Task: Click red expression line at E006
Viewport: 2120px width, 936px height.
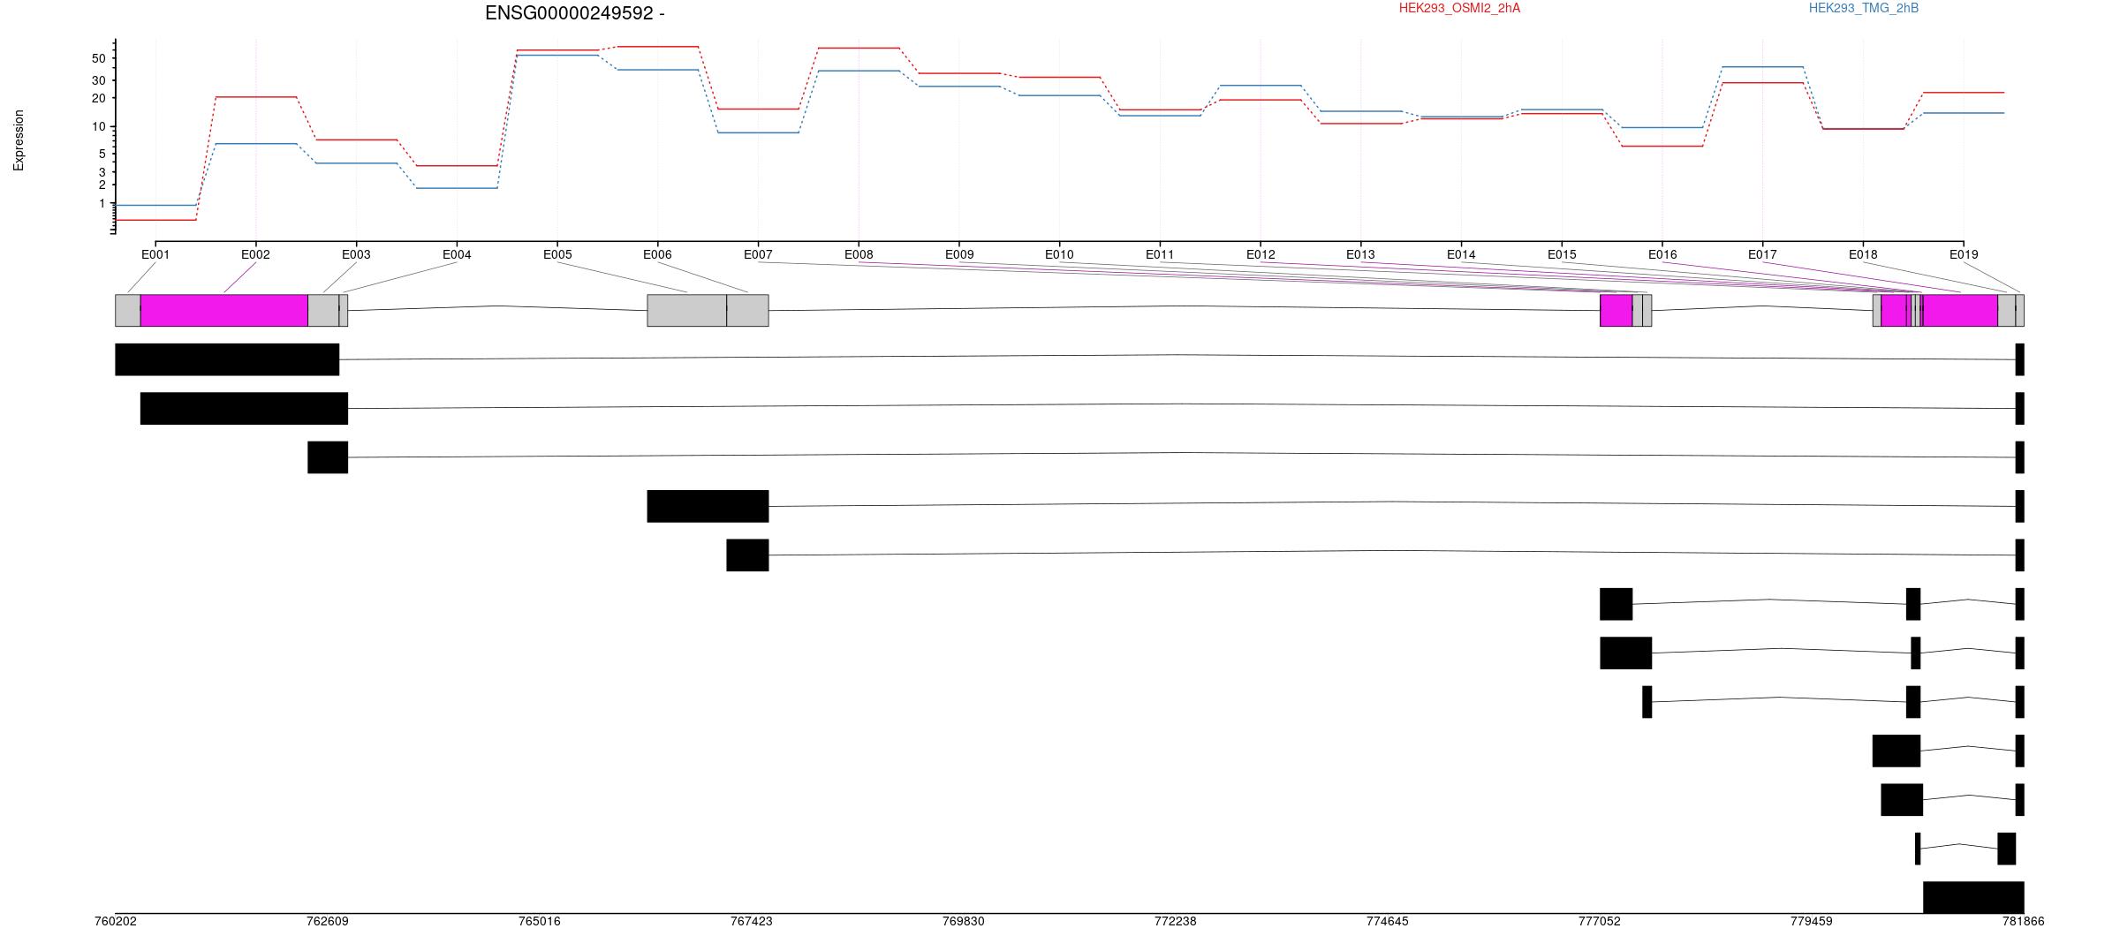Action: 658,46
